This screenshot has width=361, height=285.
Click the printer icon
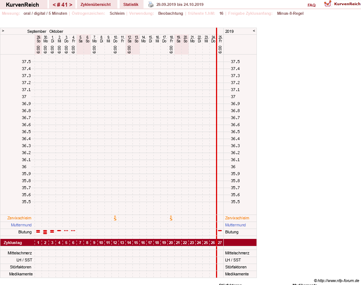coord(151,4)
